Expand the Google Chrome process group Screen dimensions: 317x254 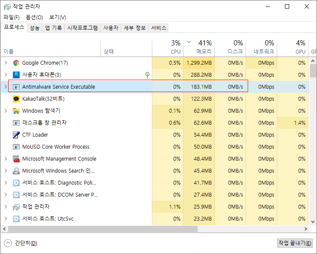coord(6,63)
